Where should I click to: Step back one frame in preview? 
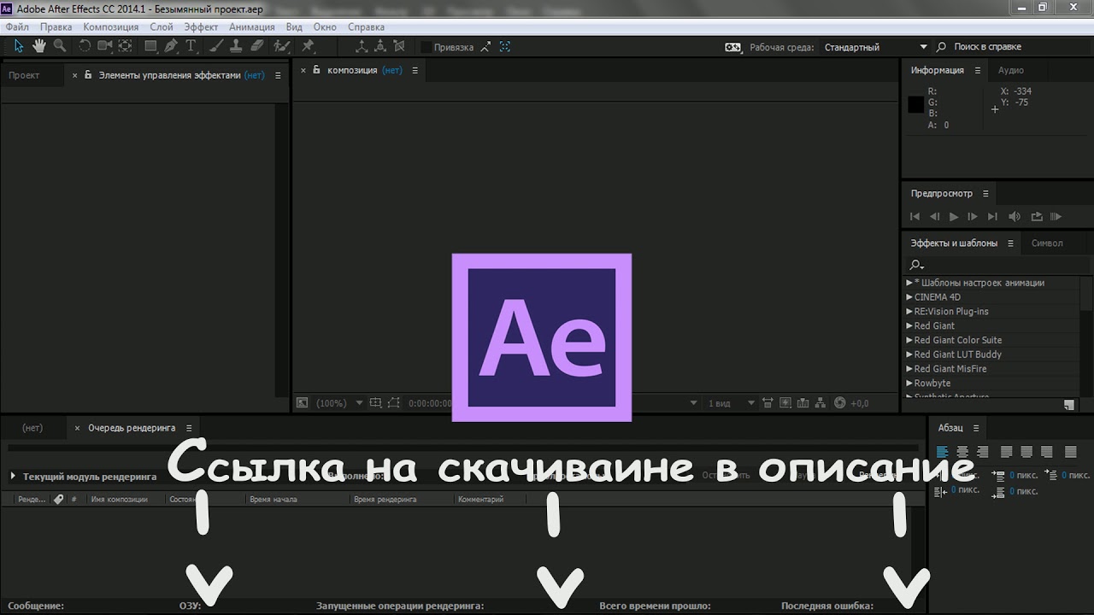click(x=934, y=217)
